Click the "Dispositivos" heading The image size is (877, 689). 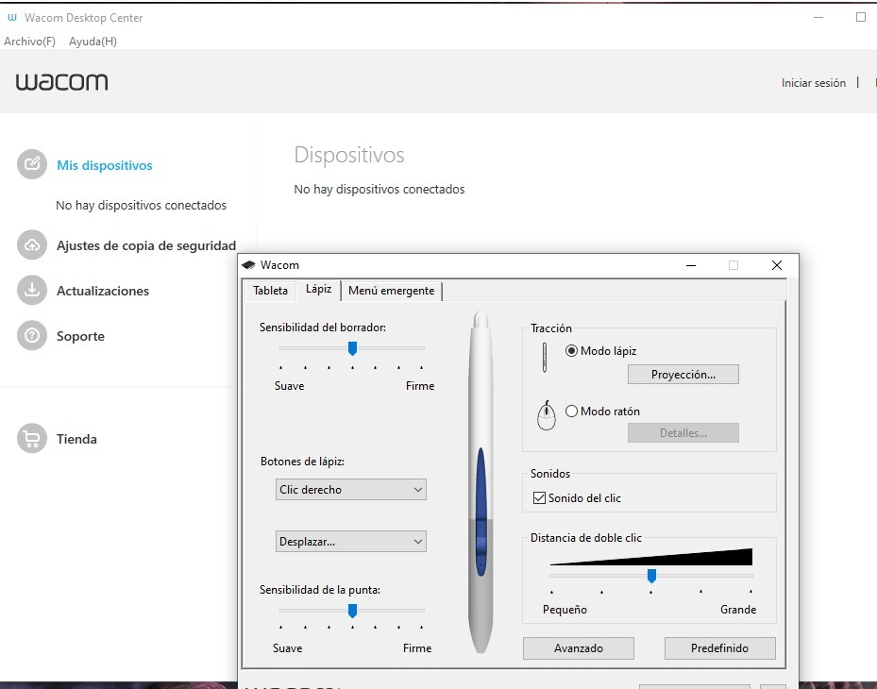[x=349, y=155]
